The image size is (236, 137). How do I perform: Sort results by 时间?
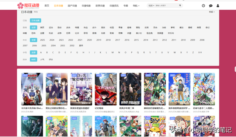click(x=34, y=60)
